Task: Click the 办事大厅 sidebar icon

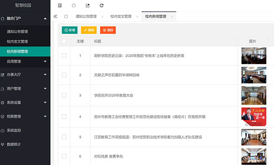Action: click(x=2, y=75)
